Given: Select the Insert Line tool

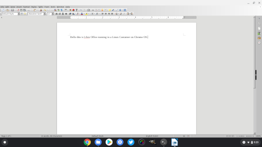Looking at the screenshot, I should [117, 10].
